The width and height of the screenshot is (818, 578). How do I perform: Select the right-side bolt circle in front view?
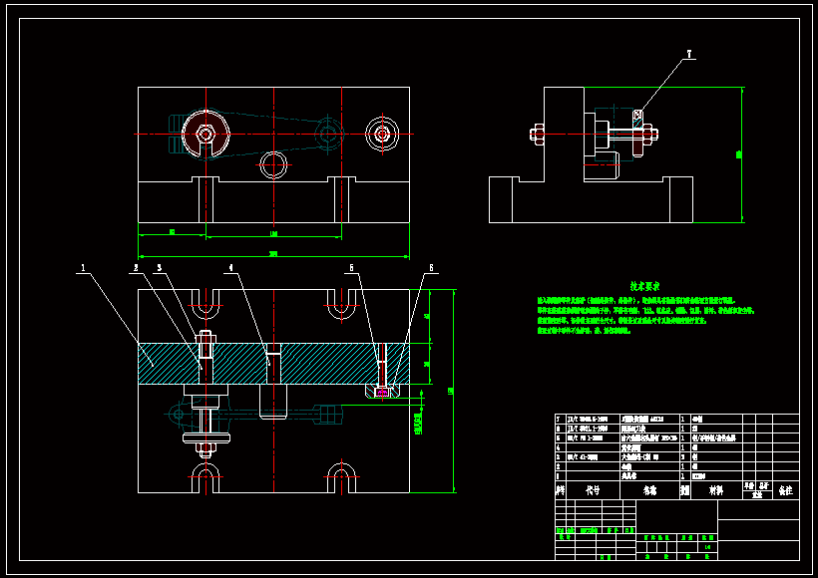(380, 133)
